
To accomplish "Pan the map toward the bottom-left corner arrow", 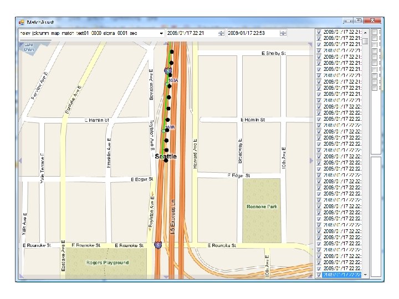I will coord(22,276).
